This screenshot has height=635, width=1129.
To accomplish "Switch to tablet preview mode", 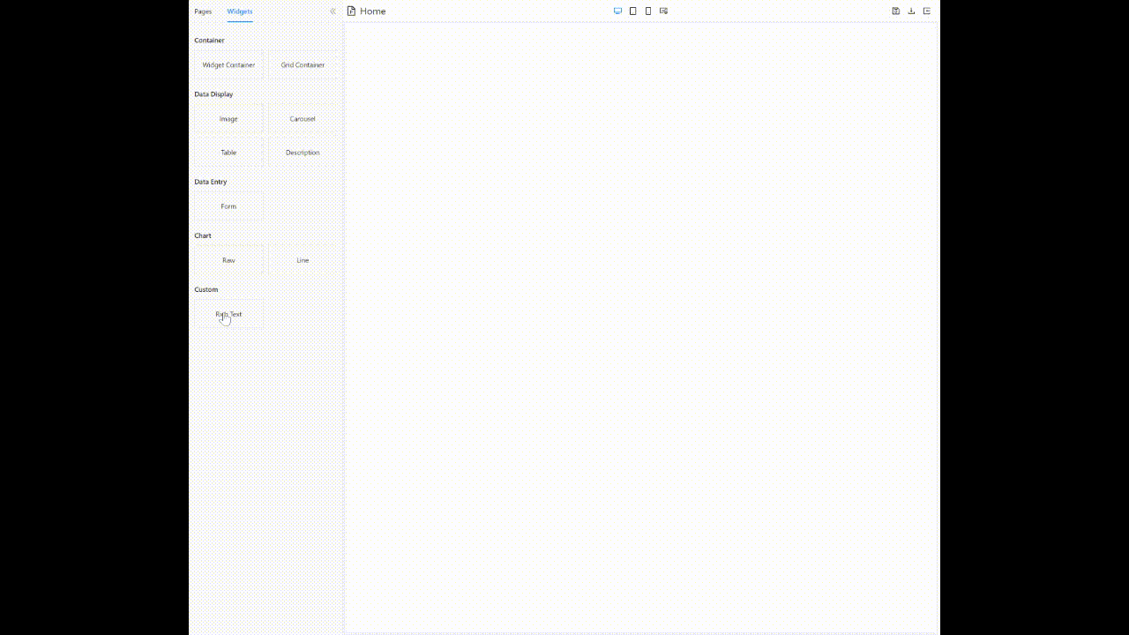I will [632, 11].
